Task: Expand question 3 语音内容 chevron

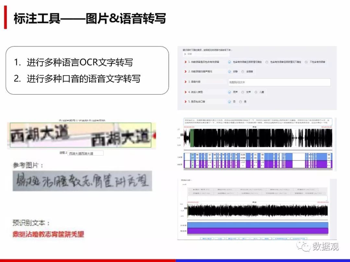Action: pos(185,82)
